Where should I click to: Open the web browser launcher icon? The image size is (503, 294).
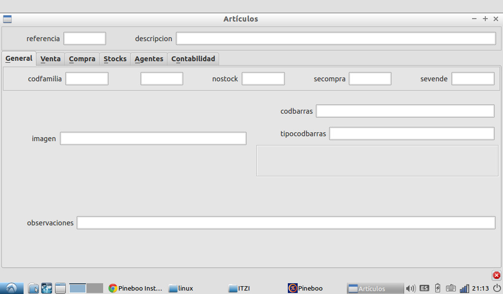pyautogui.click(x=47, y=288)
